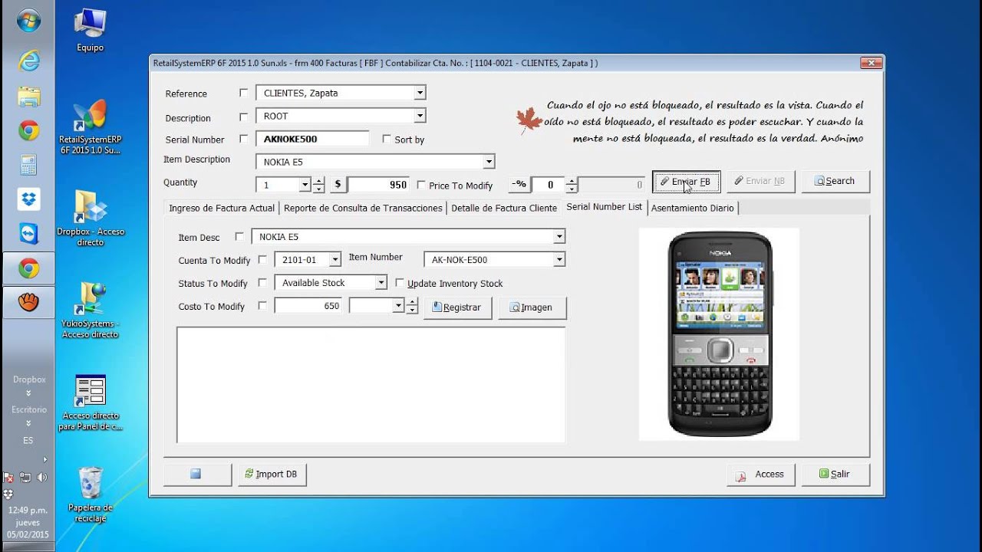Tick the Costo To Modify checkbox

point(262,306)
